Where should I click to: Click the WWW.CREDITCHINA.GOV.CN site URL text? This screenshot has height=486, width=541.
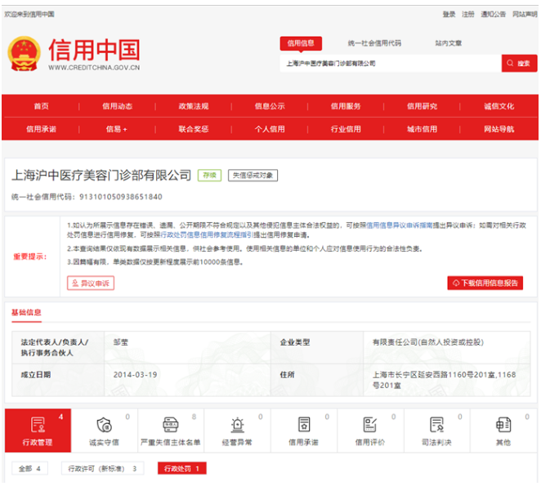94,68
